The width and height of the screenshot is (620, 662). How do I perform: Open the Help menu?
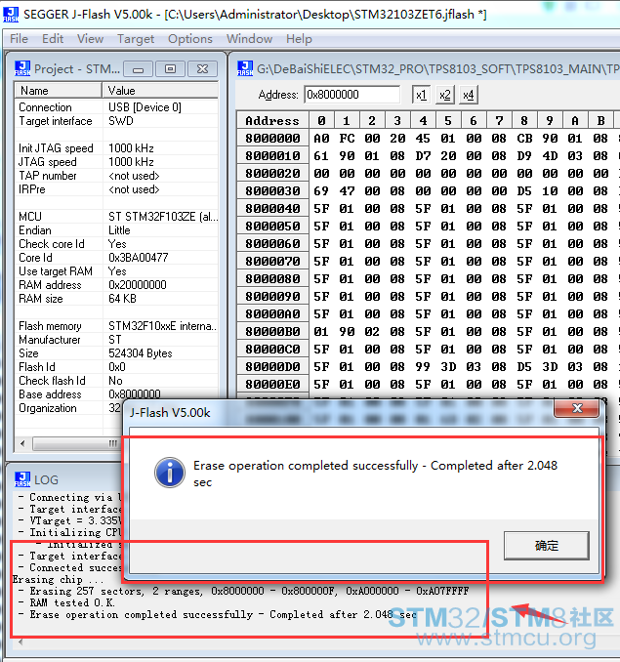299,39
